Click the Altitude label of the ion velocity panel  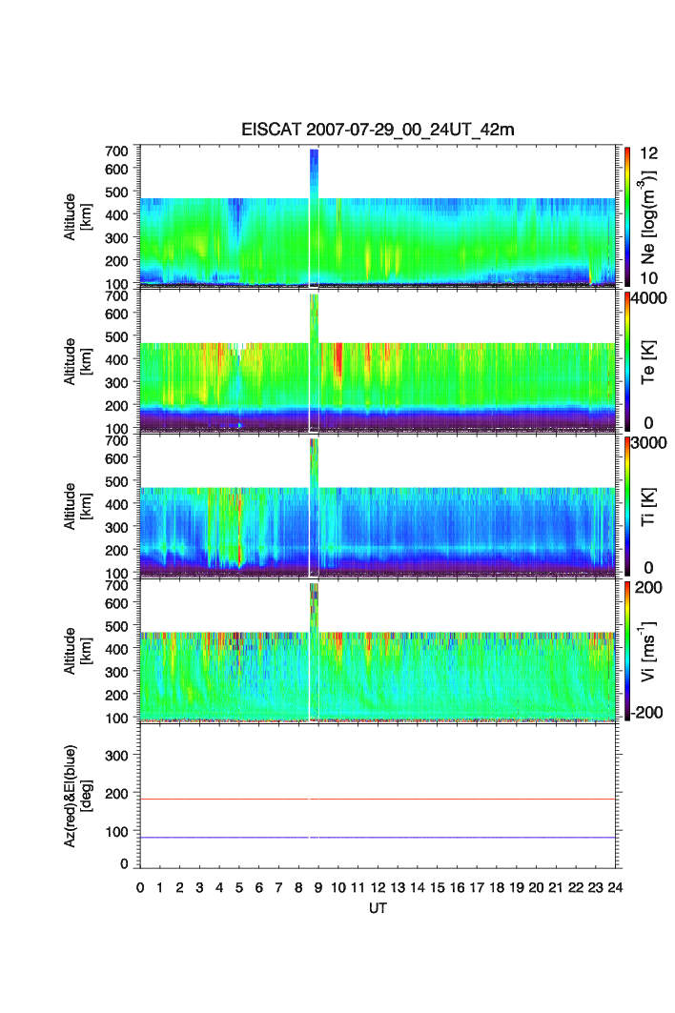point(77,651)
